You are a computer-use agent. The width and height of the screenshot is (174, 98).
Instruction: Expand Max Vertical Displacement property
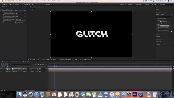point(2,18)
